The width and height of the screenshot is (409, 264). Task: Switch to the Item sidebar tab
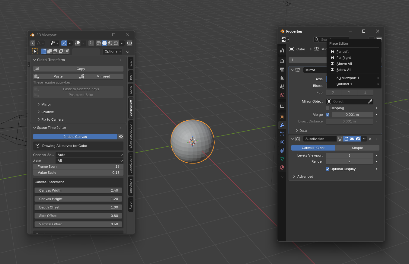pyautogui.click(x=131, y=63)
